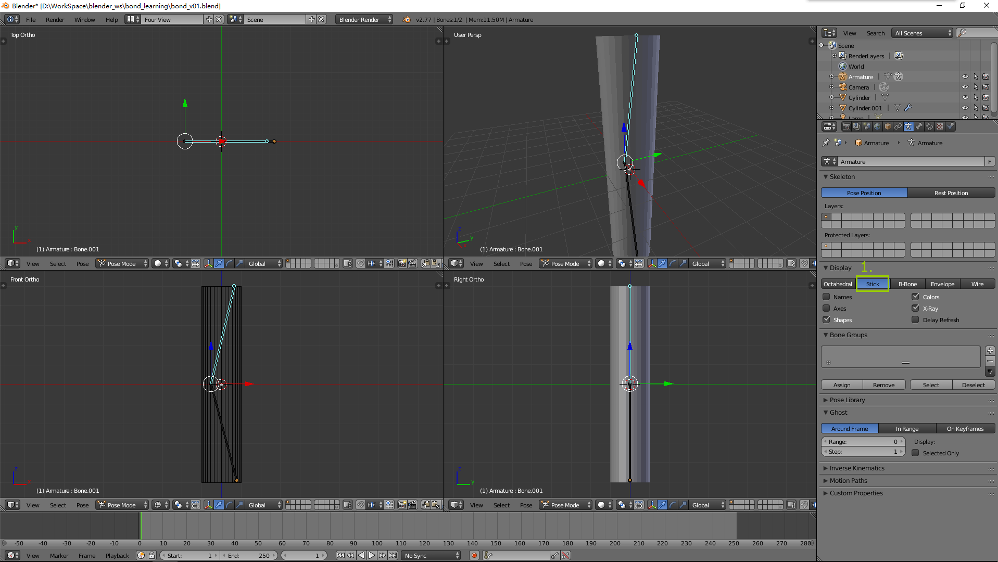Click the Rest Position button

[x=951, y=193]
